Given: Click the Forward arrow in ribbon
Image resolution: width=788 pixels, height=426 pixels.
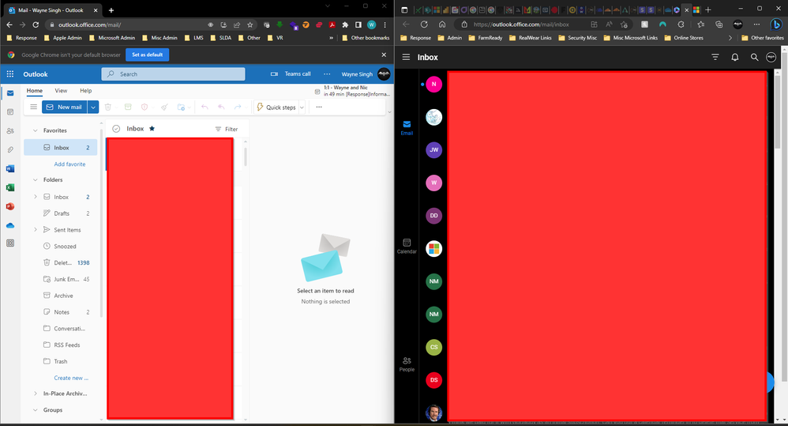Looking at the screenshot, I should (238, 107).
